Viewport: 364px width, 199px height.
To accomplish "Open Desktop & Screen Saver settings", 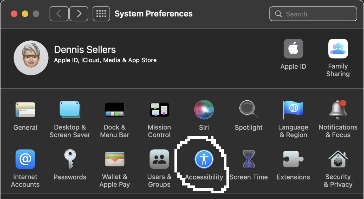I will pyautogui.click(x=70, y=110).
